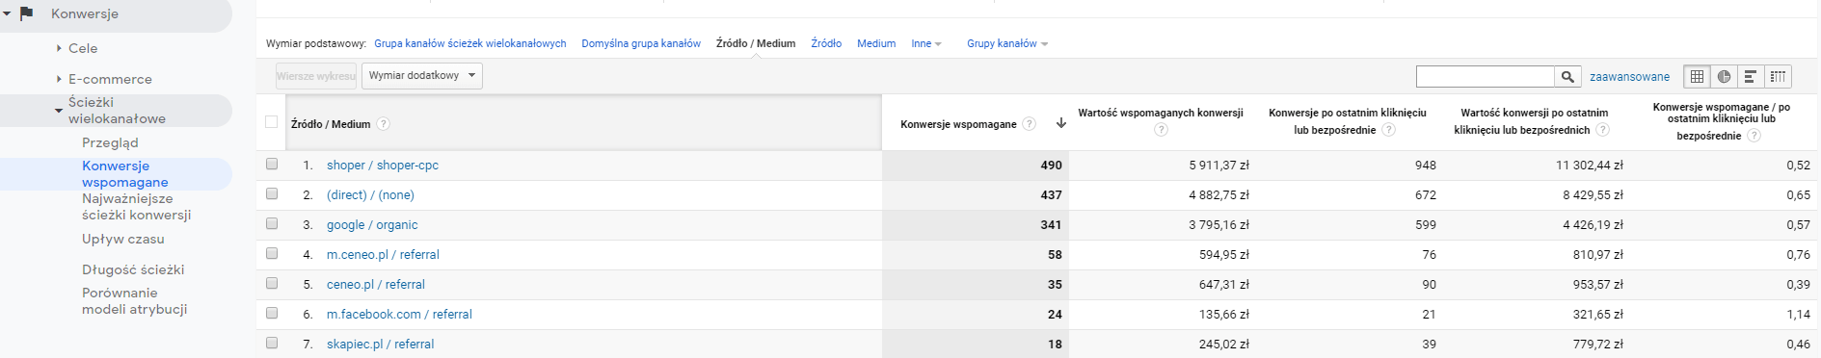Click the 1,14 ratio for m.facebook.com
This screenshot has width=1821, height=358.
tap(1798, 314)
